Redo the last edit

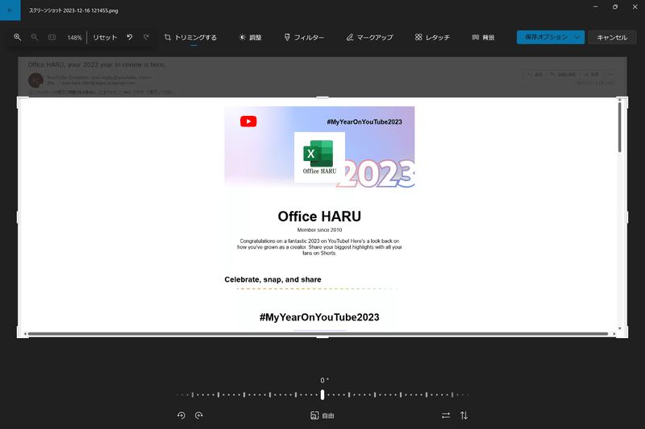(146, 37)
